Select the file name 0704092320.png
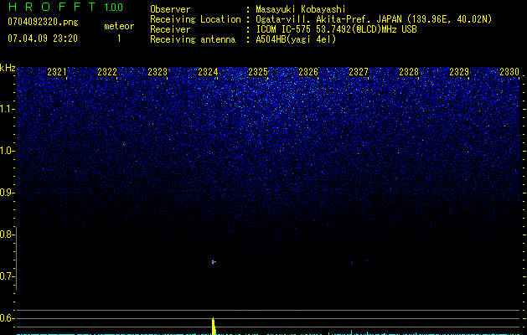The width and height of the screenshot is (527, 335). 43,23
